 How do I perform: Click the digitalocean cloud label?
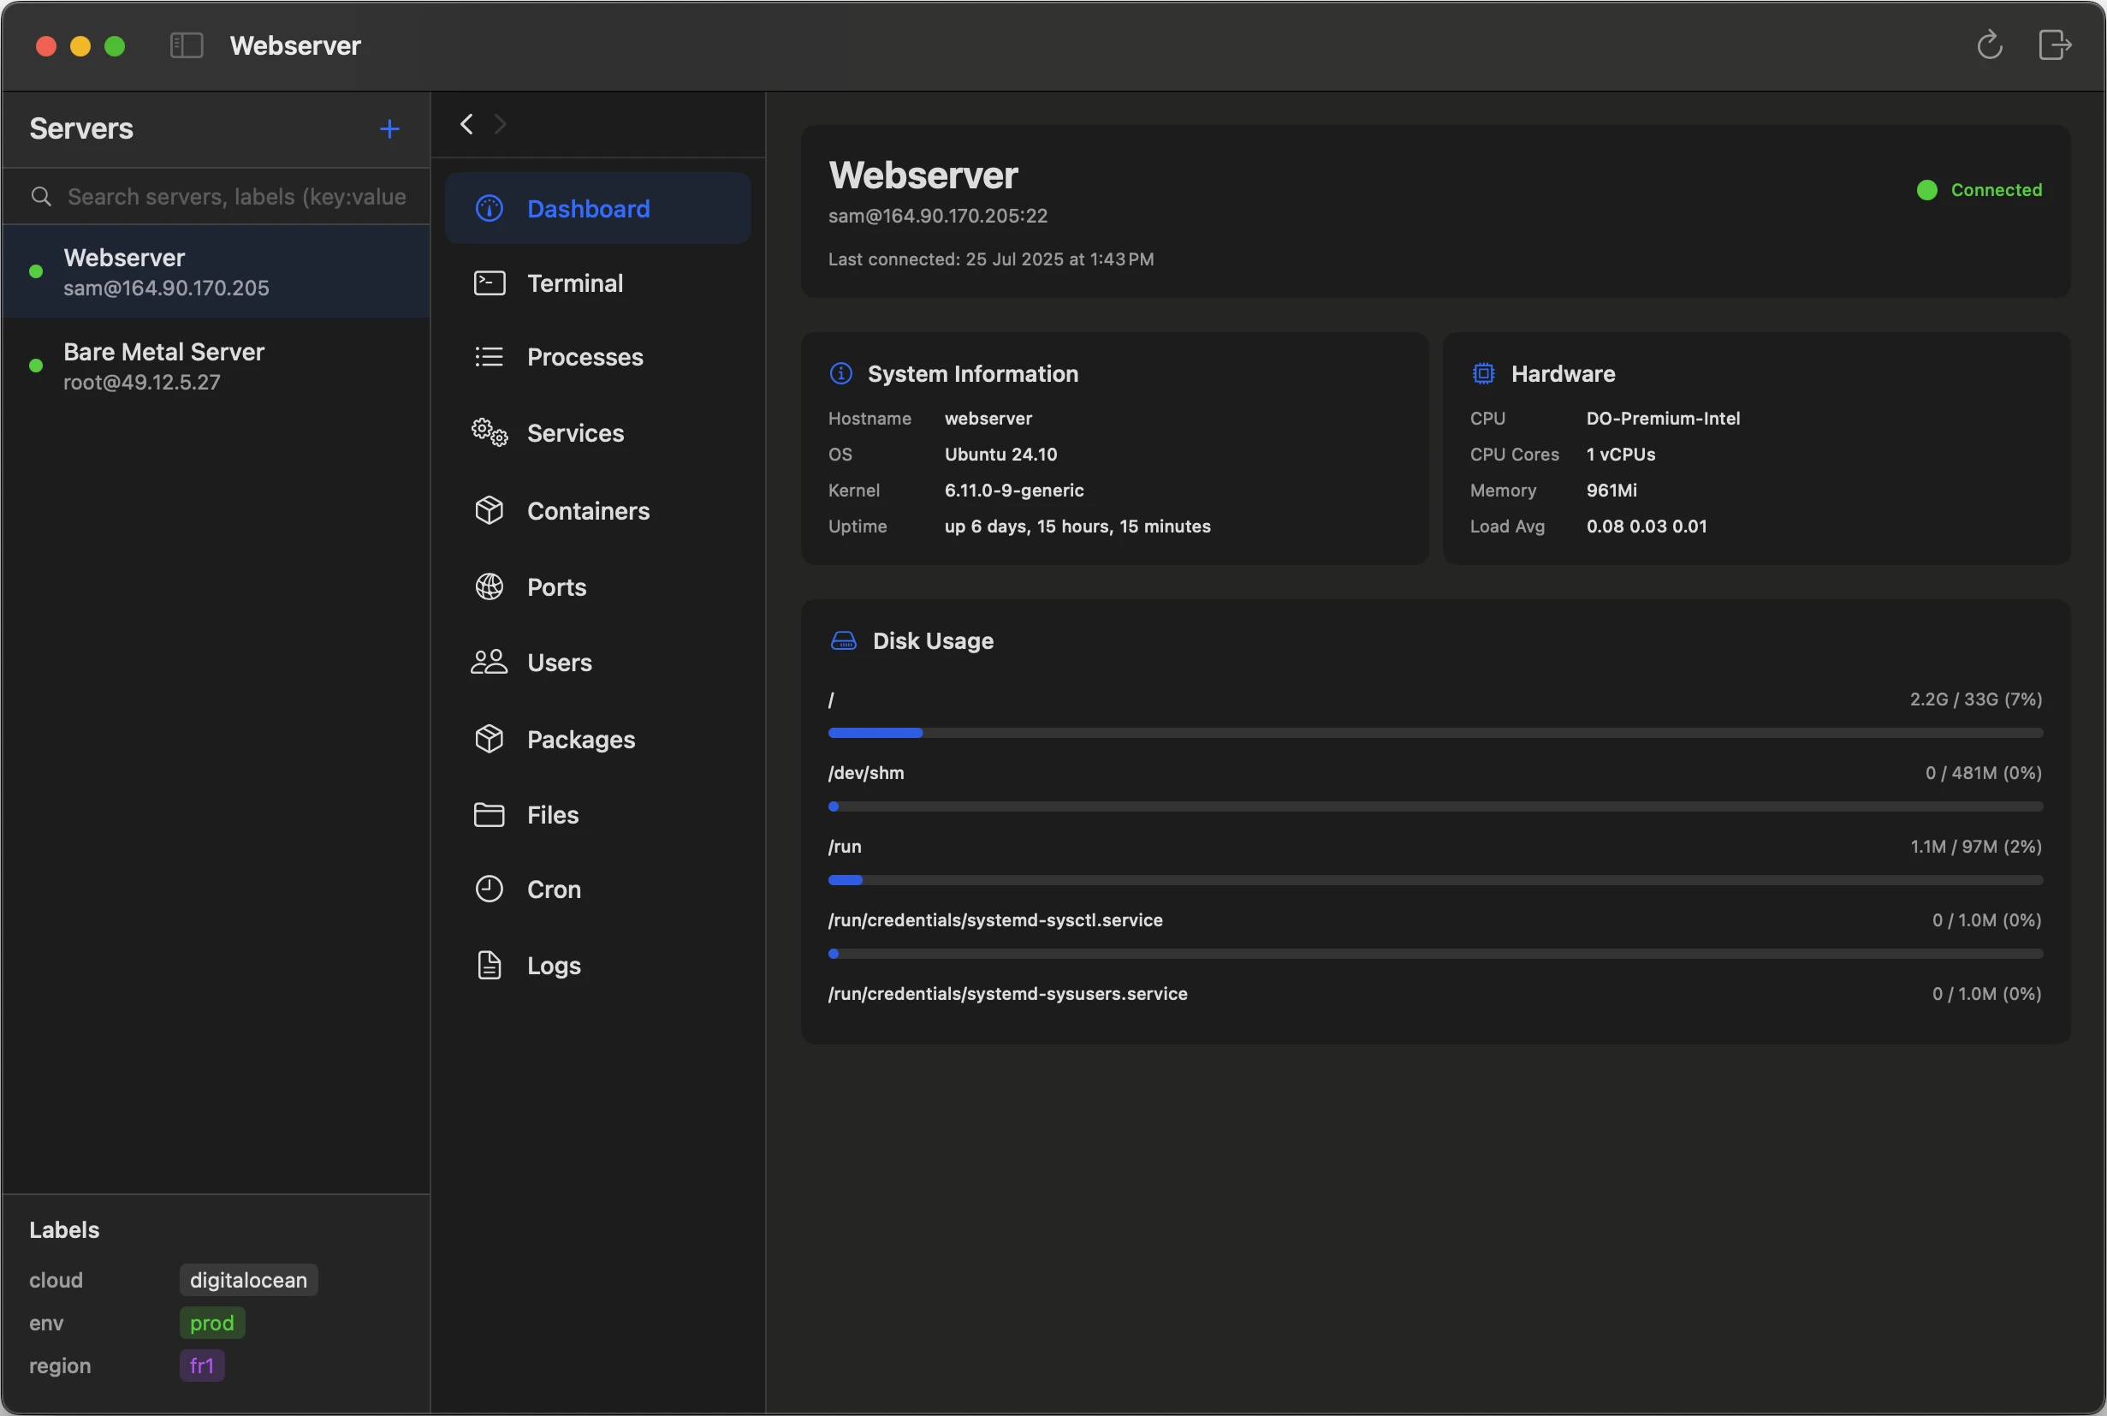pyautogui.click(x=248, y=1280)
